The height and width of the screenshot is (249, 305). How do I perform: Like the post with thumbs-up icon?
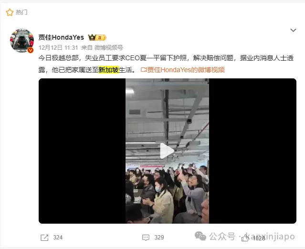(x=245, y=238)
